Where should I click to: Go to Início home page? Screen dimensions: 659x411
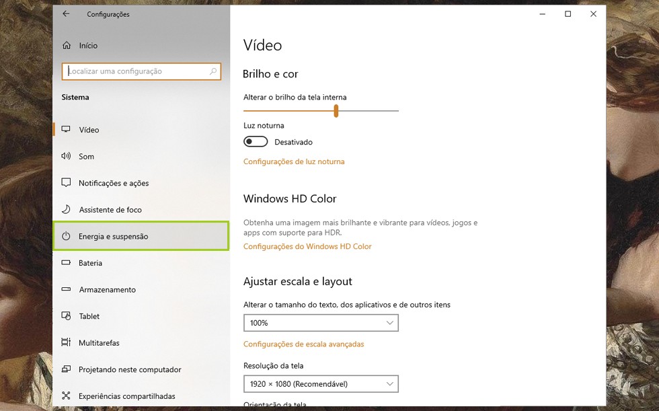pos(141,45)
